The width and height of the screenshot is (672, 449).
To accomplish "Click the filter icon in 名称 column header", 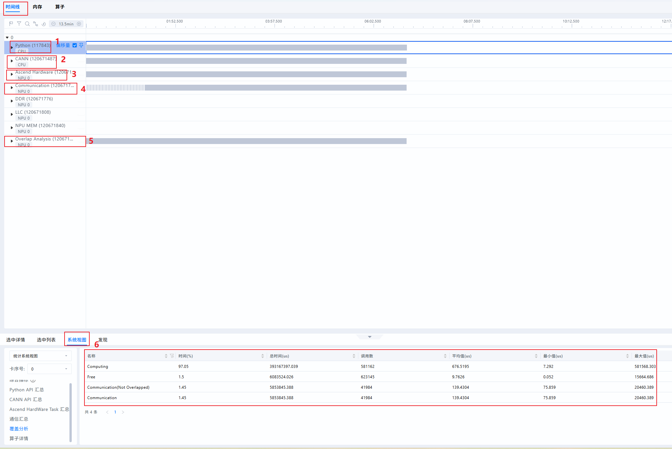I will pyautogui.click(x=172, y=356).
